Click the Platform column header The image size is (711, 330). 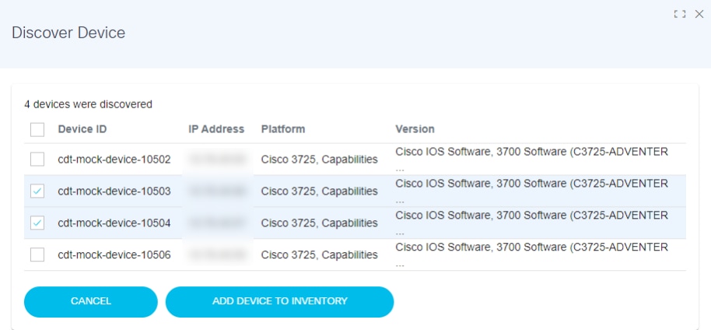click(x=283, y=129)
